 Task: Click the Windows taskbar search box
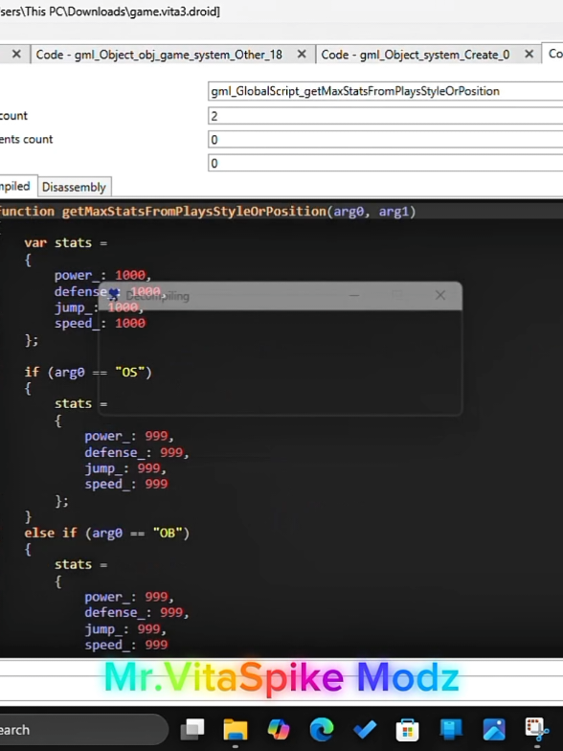(x=84, y=730)
